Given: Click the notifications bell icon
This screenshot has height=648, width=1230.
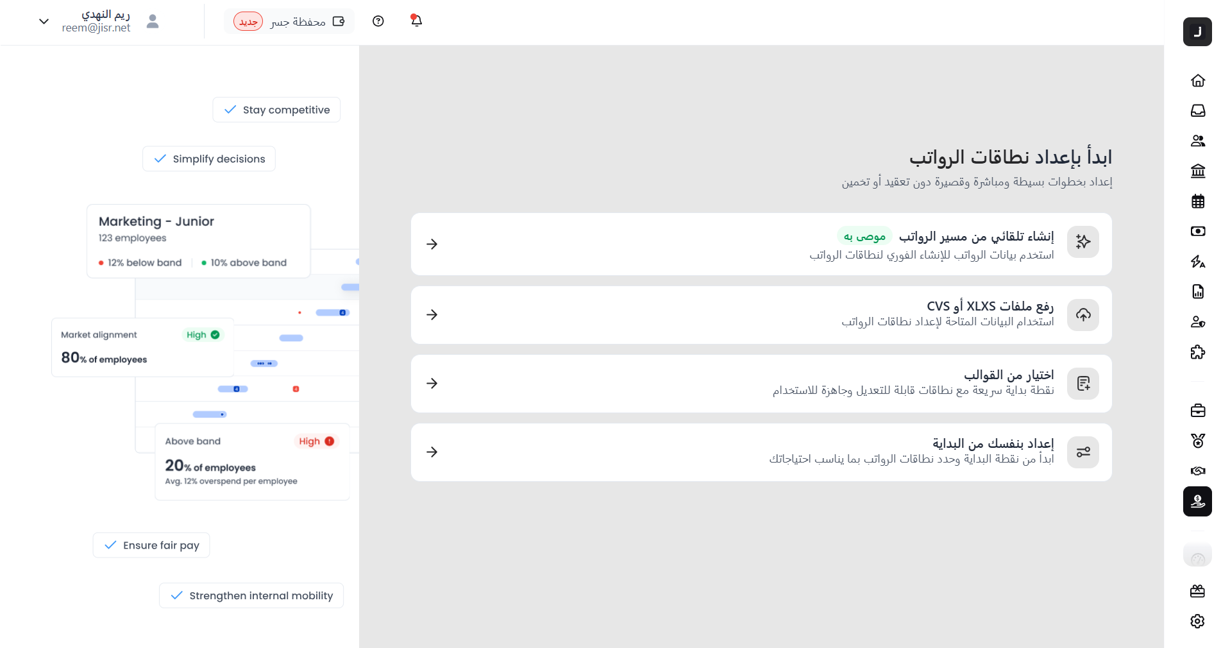Looking at the screenshot, I should point(416,21).
